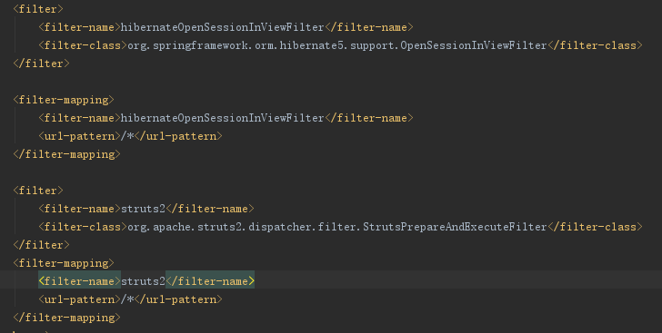Click struts2 on the highlighted line
The height and width of the screenshot is (333, 662).
click(x=143, y=280)
